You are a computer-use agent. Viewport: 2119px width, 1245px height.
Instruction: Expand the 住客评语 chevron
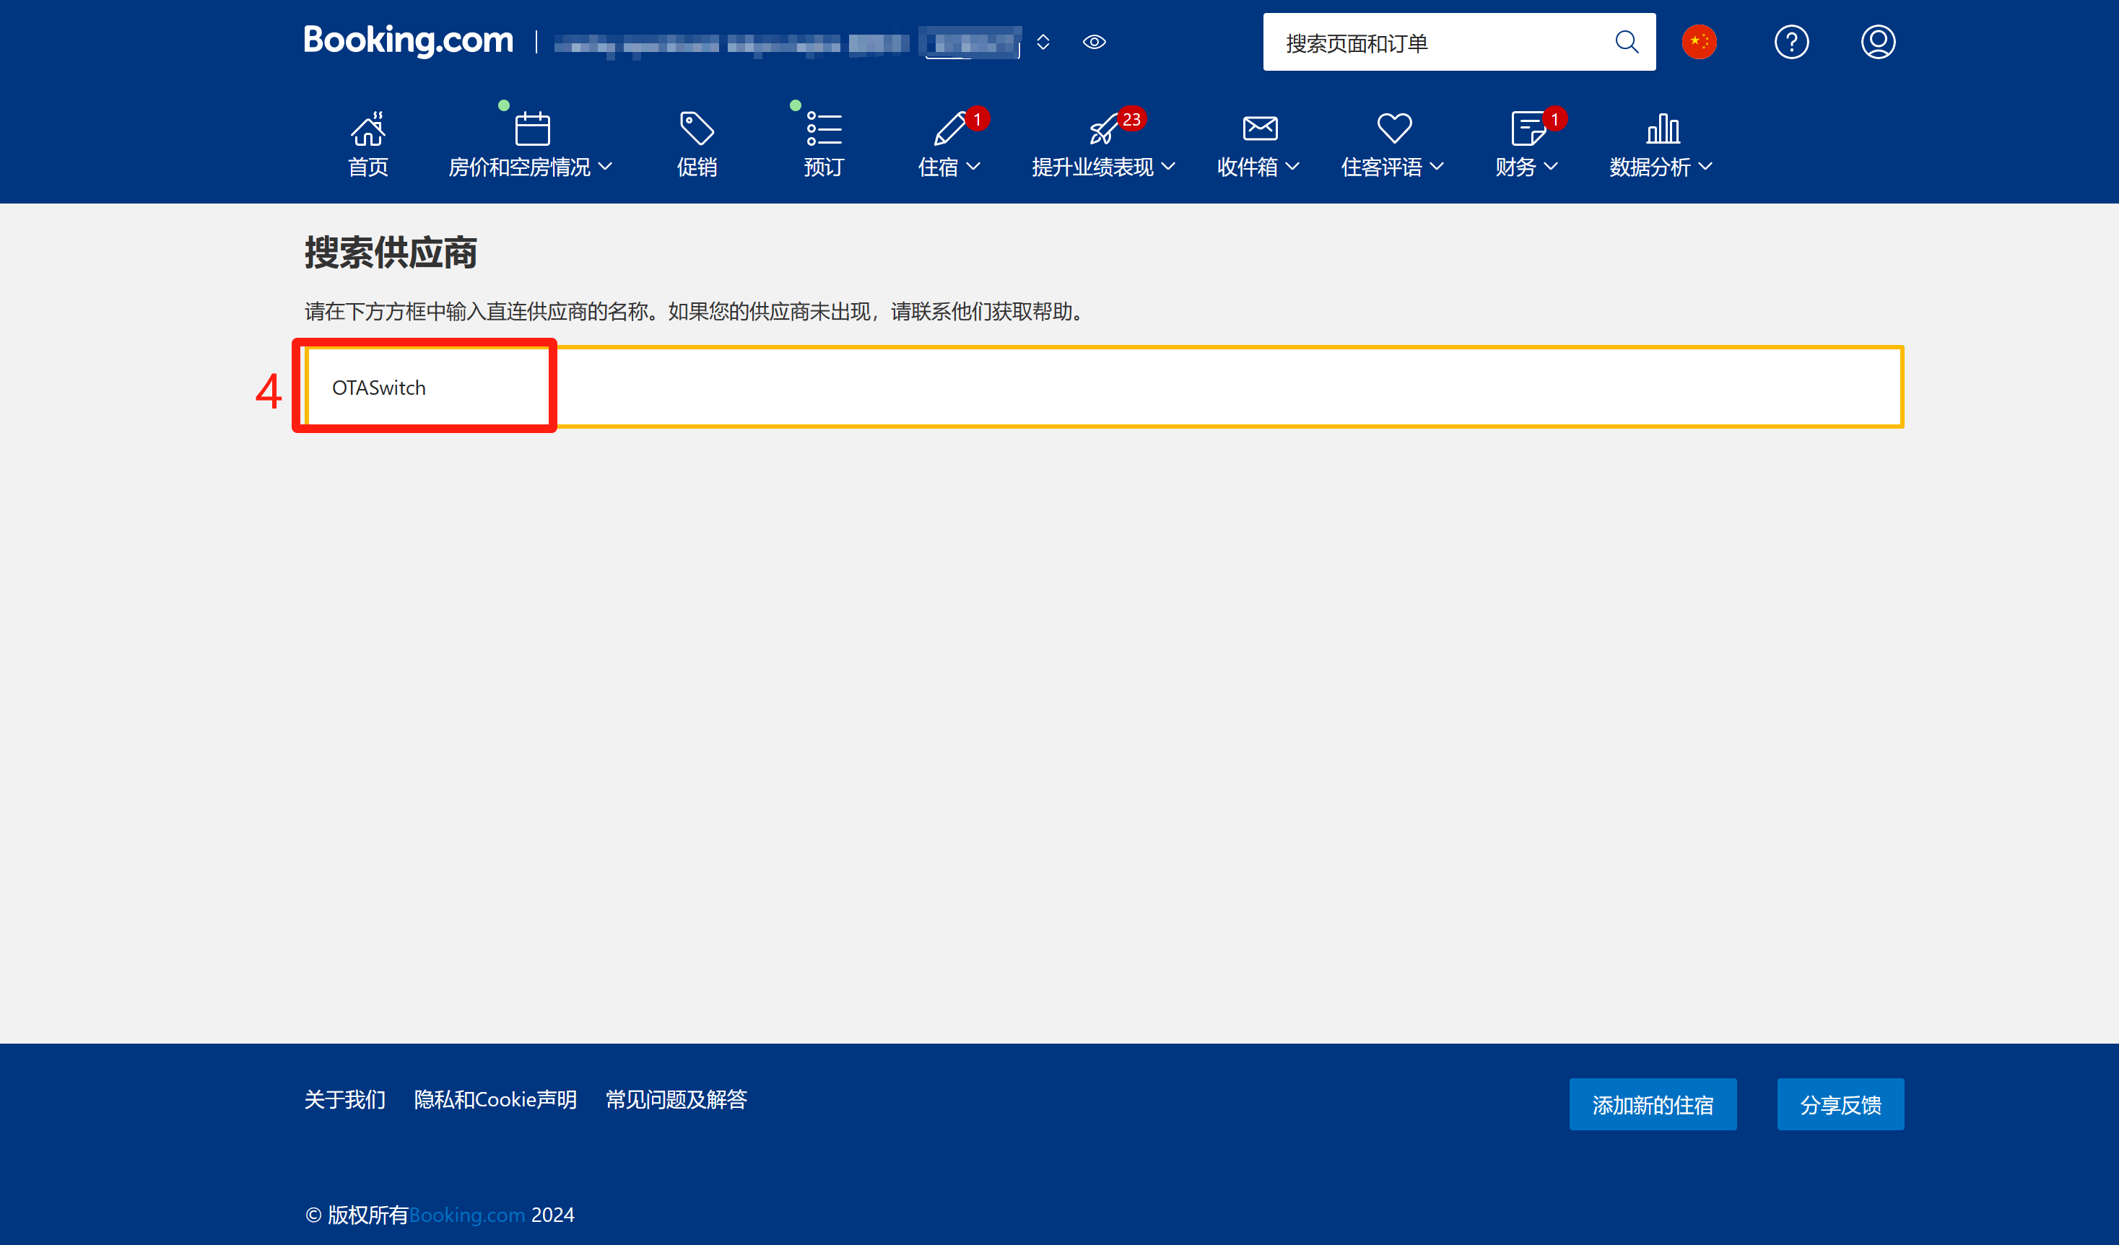pyautogui.click(x=1437, y=167)
